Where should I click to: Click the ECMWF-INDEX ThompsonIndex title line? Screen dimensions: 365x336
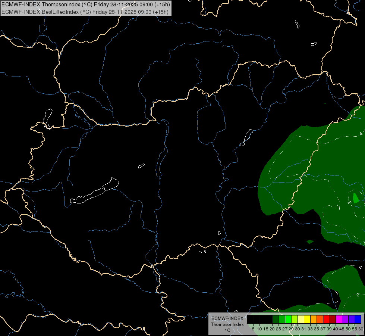point(86,4)
